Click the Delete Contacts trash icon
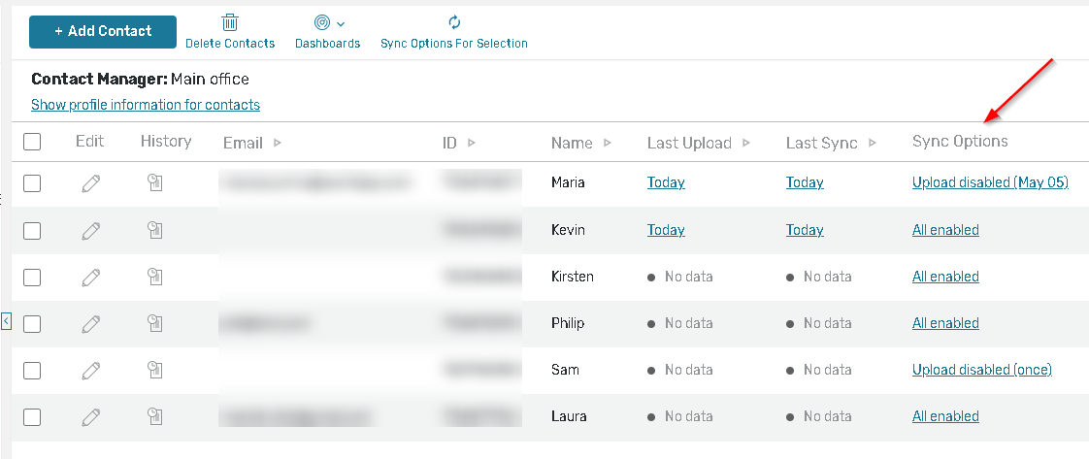Image resolution: width=1089 pixels, height=459 pixels. [230, 23]
